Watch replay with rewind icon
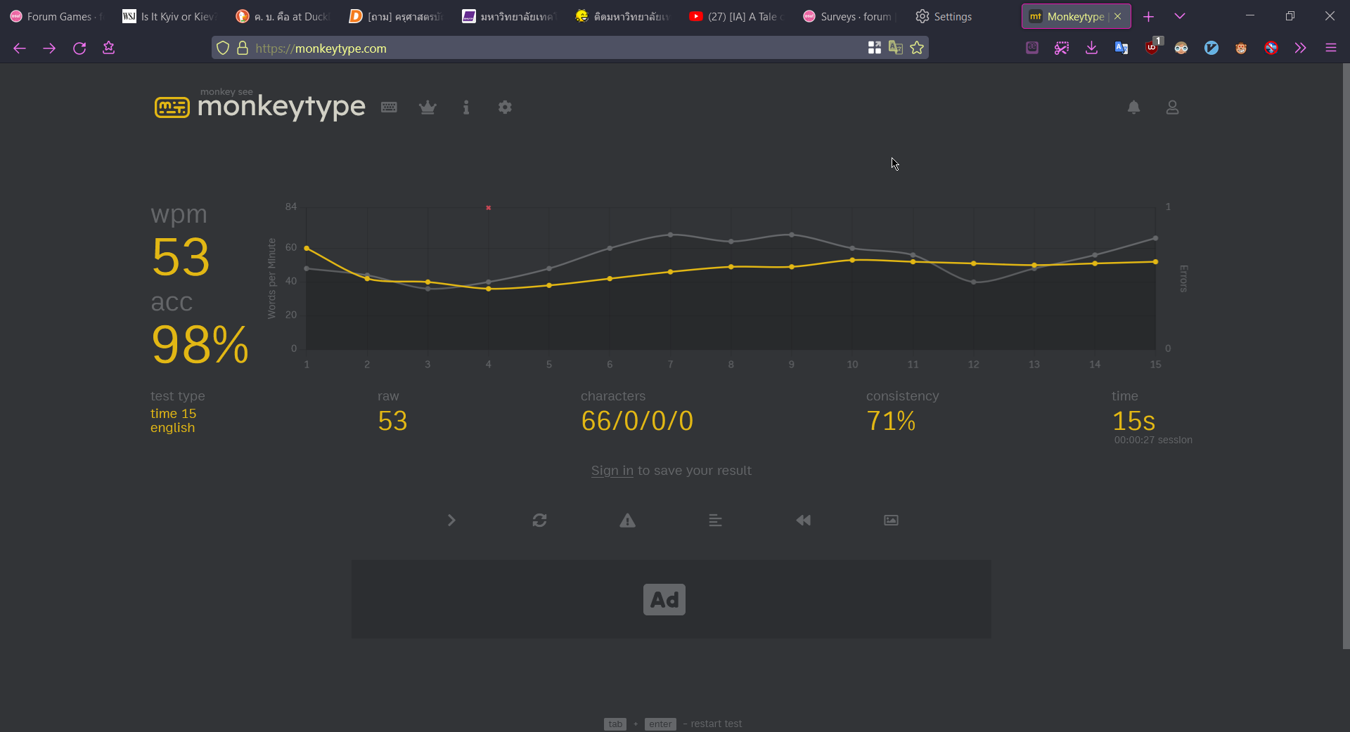This screenshot has height=732, width=1350. [803, 521]
